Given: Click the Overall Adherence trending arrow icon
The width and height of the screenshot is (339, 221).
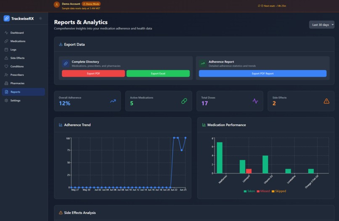Looking at the screenshot, I should click(x=113, y=101).
